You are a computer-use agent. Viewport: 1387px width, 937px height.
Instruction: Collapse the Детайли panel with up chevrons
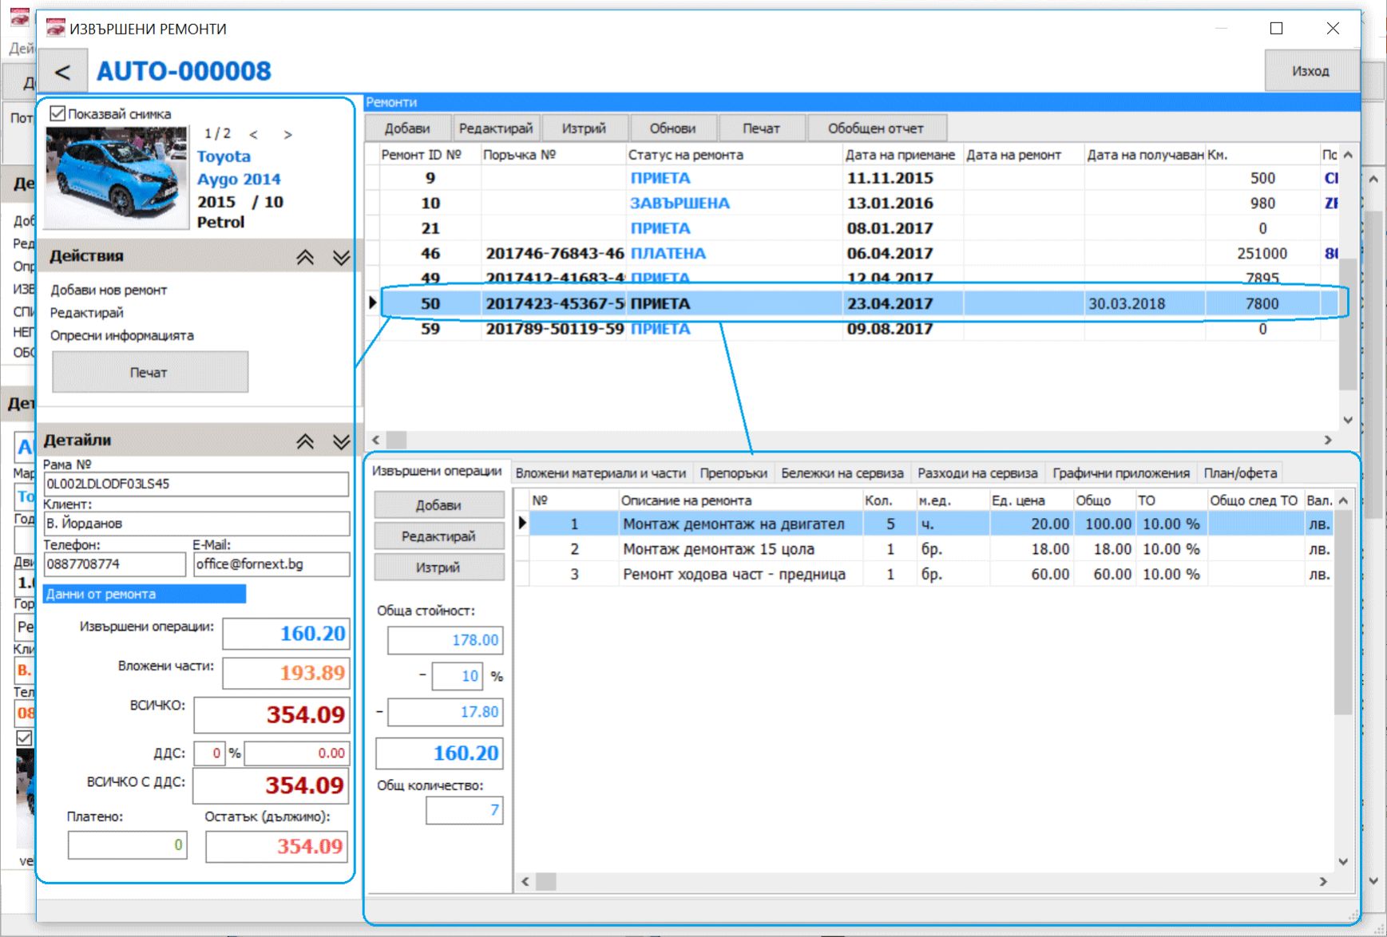coord(305,441)
